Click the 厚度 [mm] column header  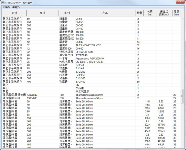pos(177,13)
